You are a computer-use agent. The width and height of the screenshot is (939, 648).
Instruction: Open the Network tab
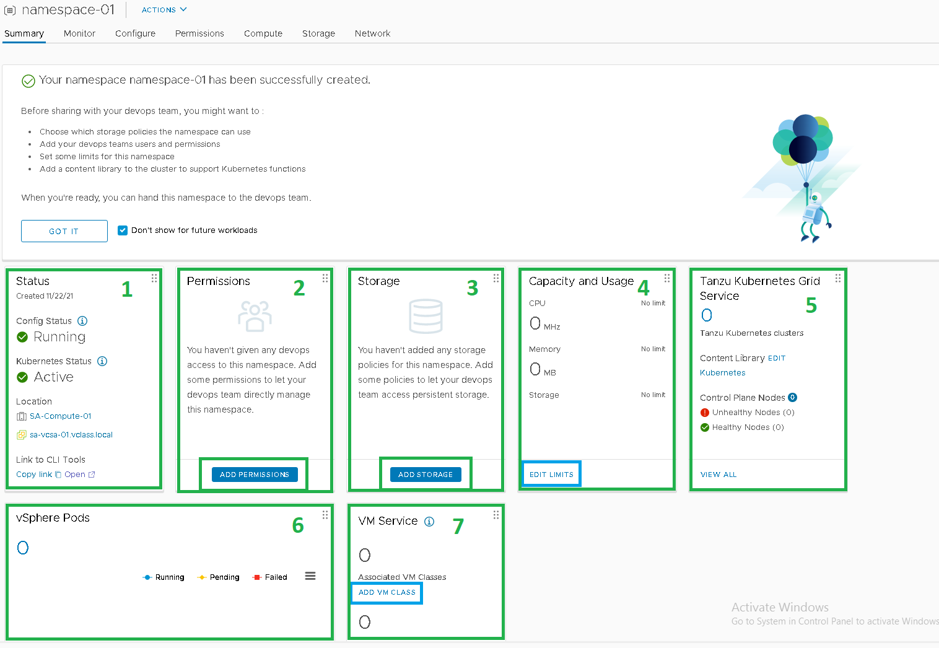point(372,33)
